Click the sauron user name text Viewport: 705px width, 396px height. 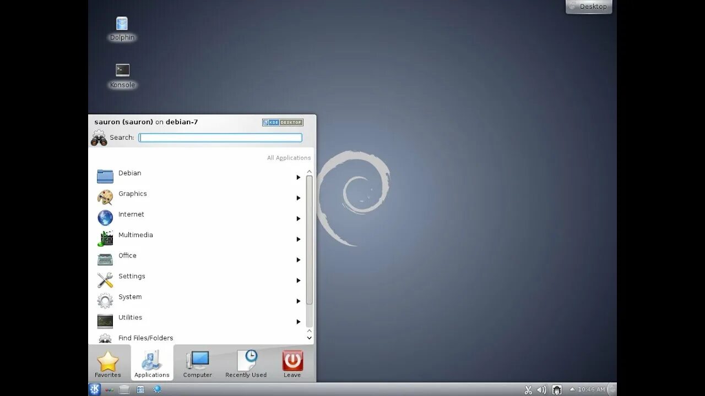tap(123, 122)
